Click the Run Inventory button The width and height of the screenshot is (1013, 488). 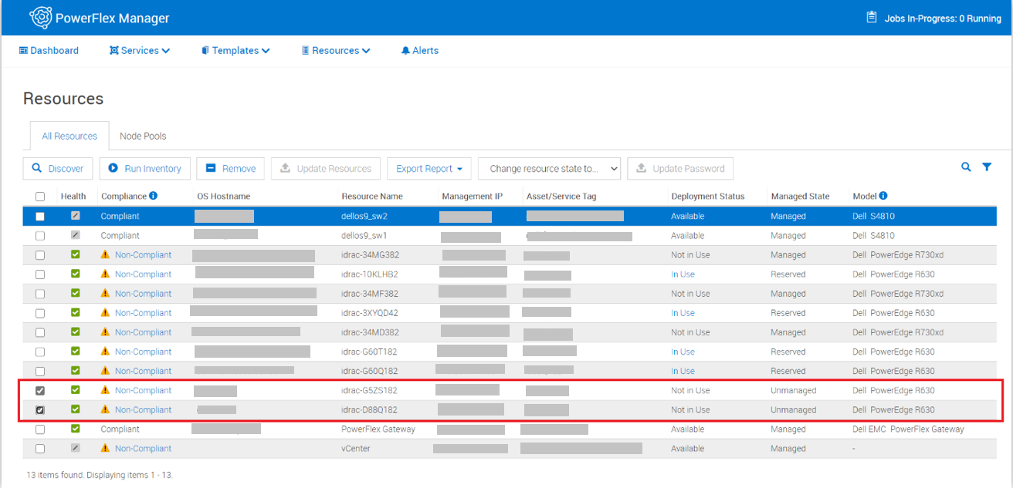[x=144, y=168]
